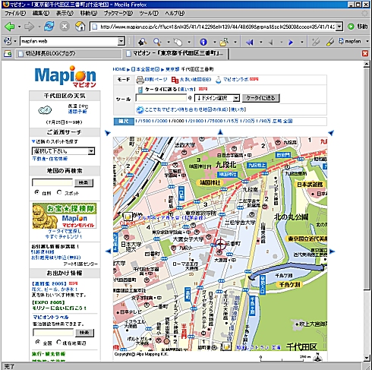Click the ケータイに送る button
This screenshot has width=372, height=370.
(x=260, y=98)
